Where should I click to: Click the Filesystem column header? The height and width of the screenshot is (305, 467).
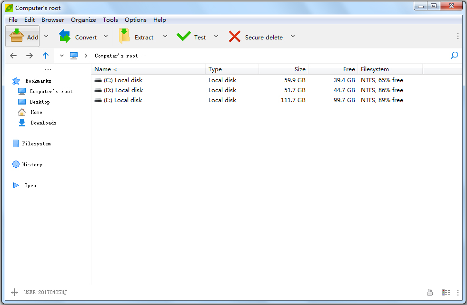click(x=375, y=69)
